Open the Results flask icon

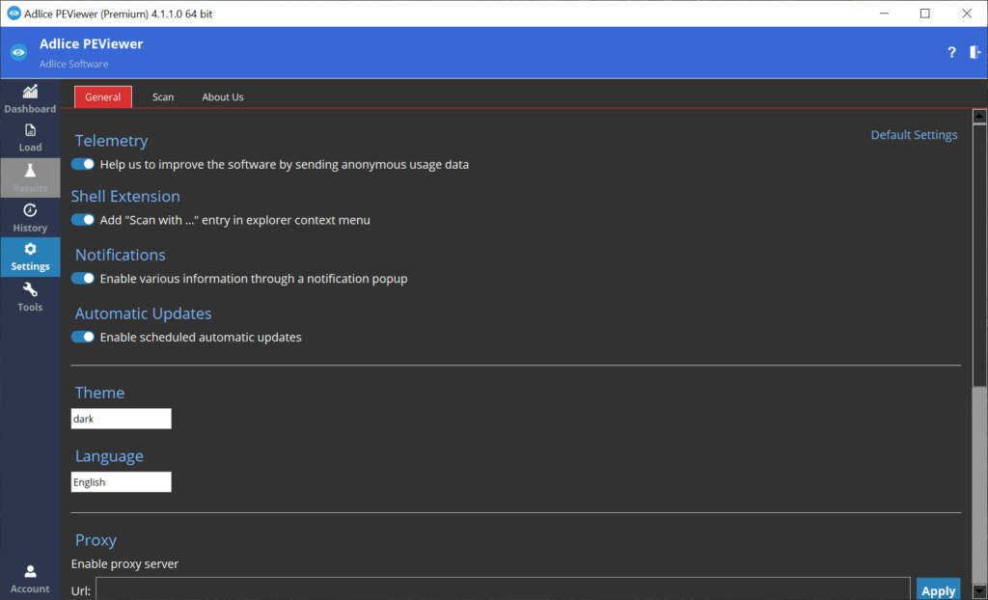pyautogui.click(x=30, y=171)
